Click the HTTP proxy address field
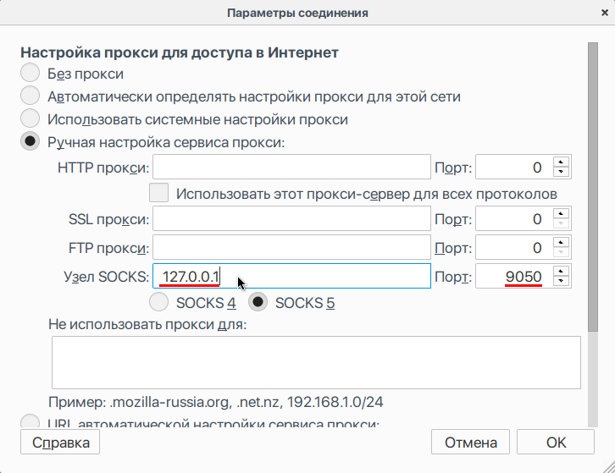This screenshot has width=615, height=473. coord(291,167)
